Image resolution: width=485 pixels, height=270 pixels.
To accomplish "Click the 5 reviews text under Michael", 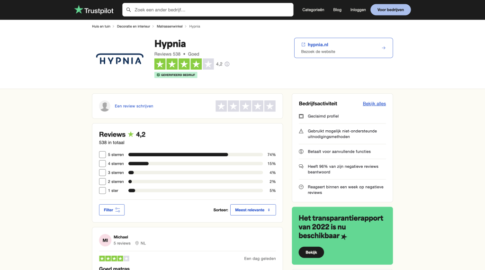I will pos(122,243).
